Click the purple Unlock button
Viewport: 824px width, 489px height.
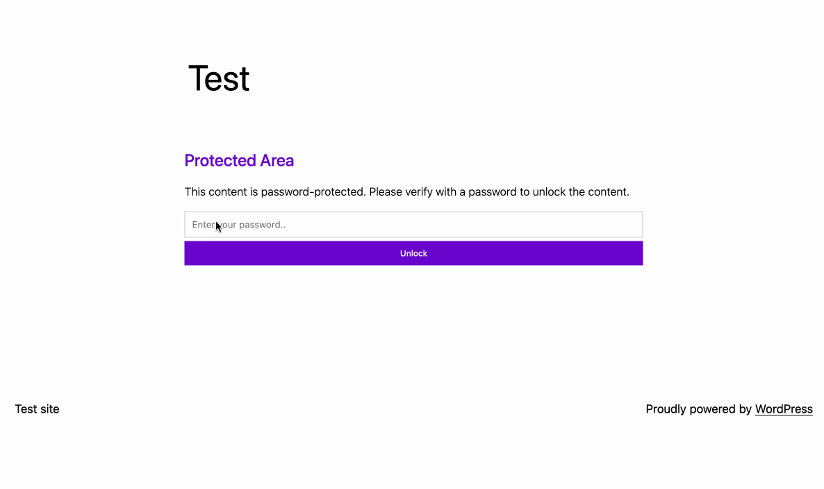[413, 253]
